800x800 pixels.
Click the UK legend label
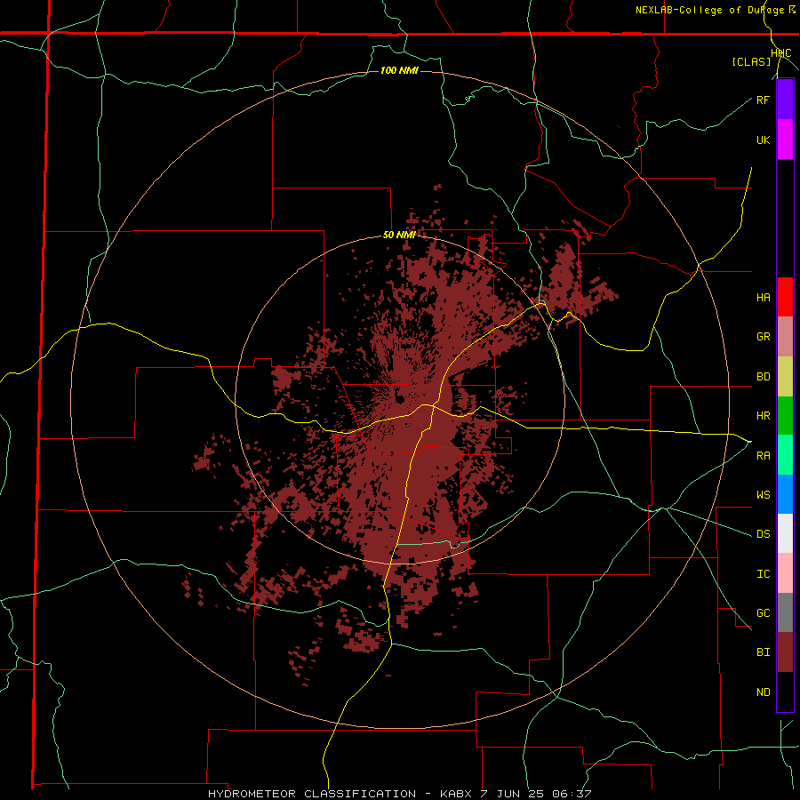click(x=763, y=140)
